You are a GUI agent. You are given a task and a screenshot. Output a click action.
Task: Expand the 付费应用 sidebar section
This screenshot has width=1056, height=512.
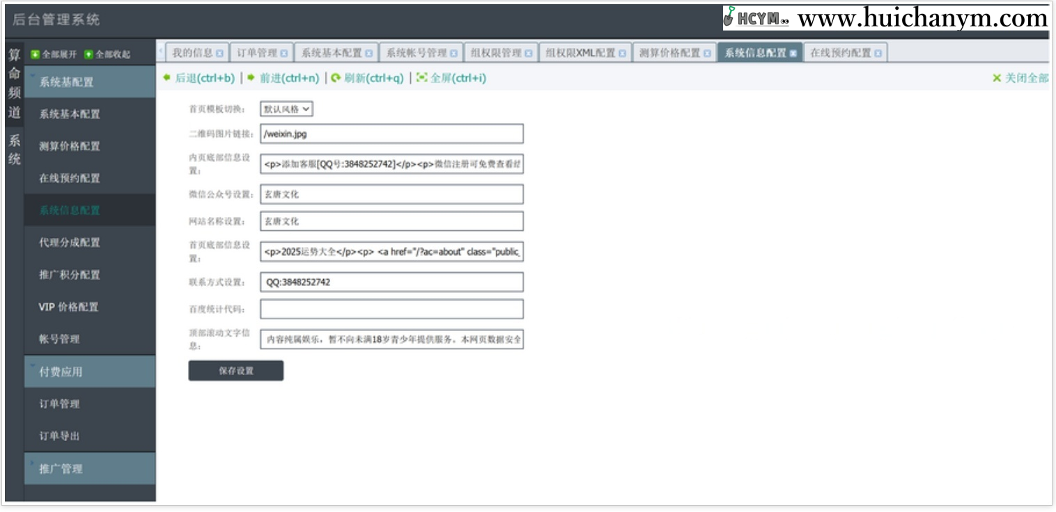tap(90, 371)
